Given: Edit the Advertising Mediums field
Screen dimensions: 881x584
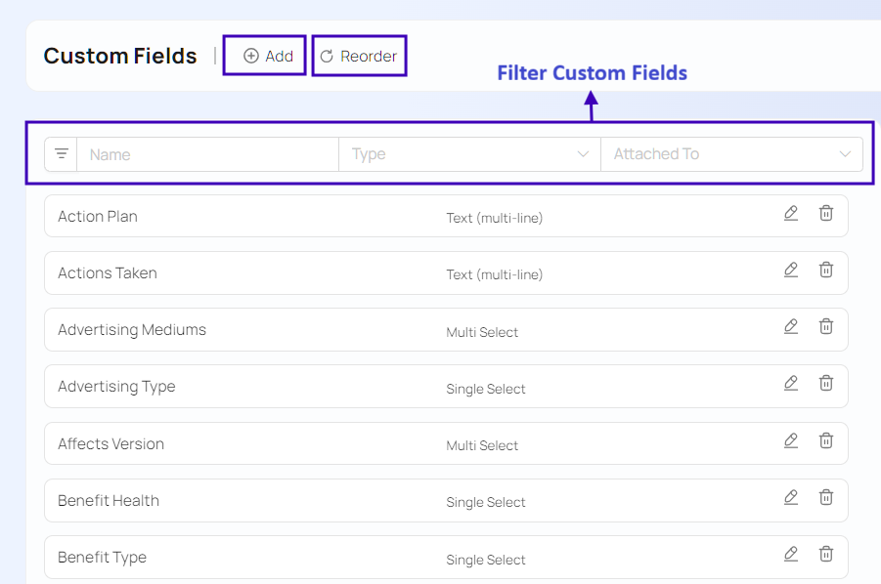Looking at the screenshot, I should [x=791, y=326].
